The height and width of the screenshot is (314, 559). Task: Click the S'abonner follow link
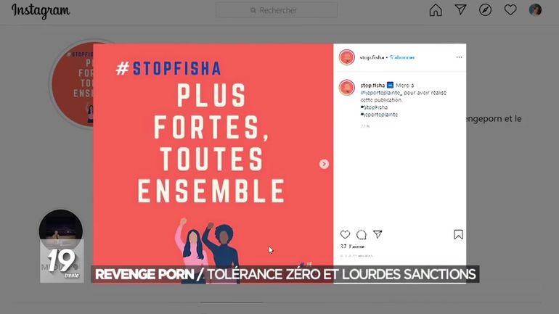[x=402, y=57]
